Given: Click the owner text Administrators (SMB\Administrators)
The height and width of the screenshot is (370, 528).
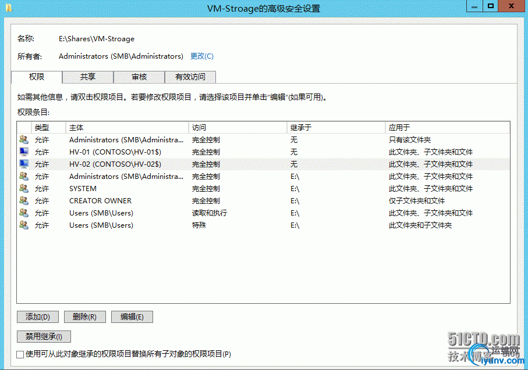Looking at the screenshot, I should click(121, 56).
